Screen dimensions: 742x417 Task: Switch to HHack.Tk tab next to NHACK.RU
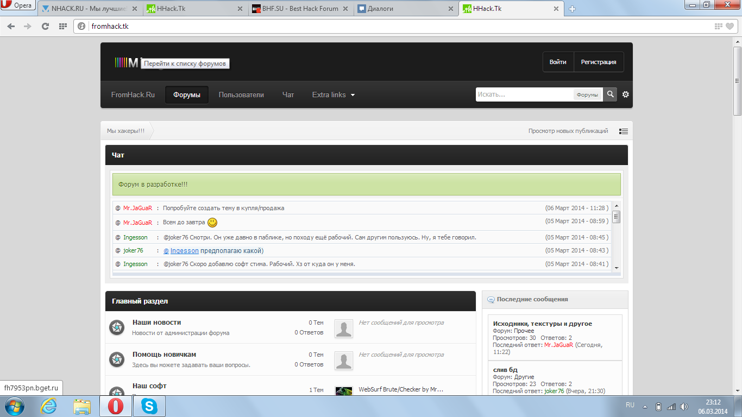click(x=196, y=9)
